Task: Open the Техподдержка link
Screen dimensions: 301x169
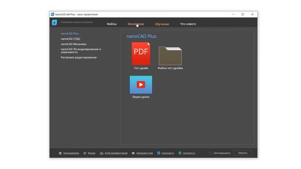Action: pos(71,153)
